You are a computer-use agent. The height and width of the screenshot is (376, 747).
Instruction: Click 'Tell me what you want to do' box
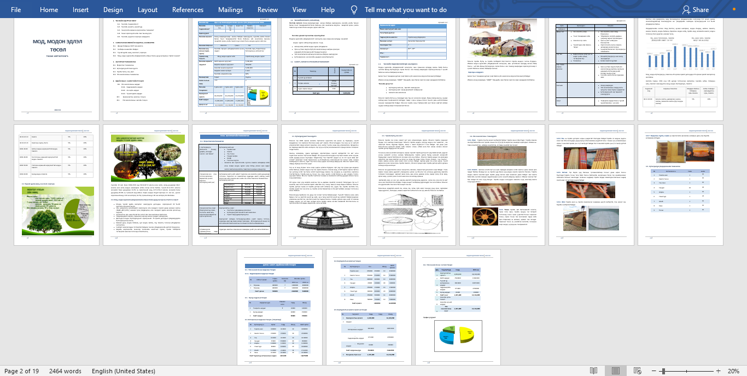[x=405, y=10]
